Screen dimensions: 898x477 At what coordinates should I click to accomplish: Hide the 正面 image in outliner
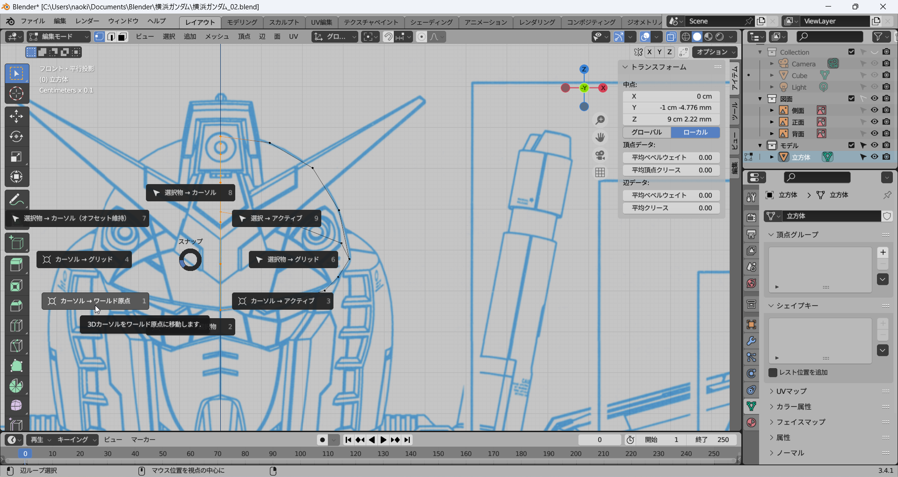pyautogui.click(x=874, y=122)
